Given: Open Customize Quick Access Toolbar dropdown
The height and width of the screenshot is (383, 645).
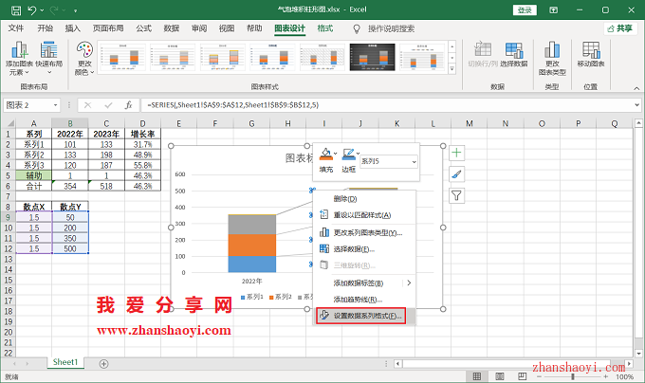Looking at the screenshot, I should click(x=75, y=10).
